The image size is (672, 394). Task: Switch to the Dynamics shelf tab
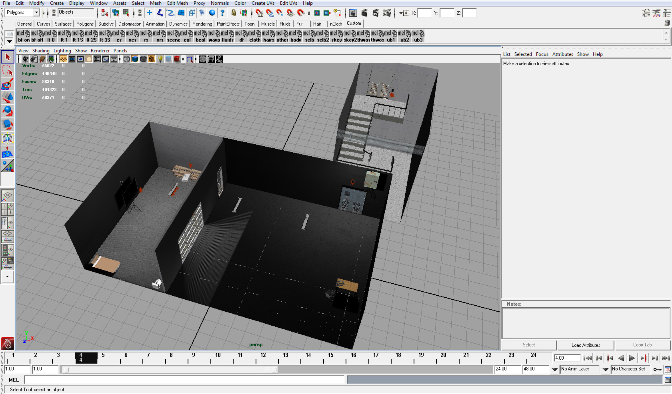point(178,24)
